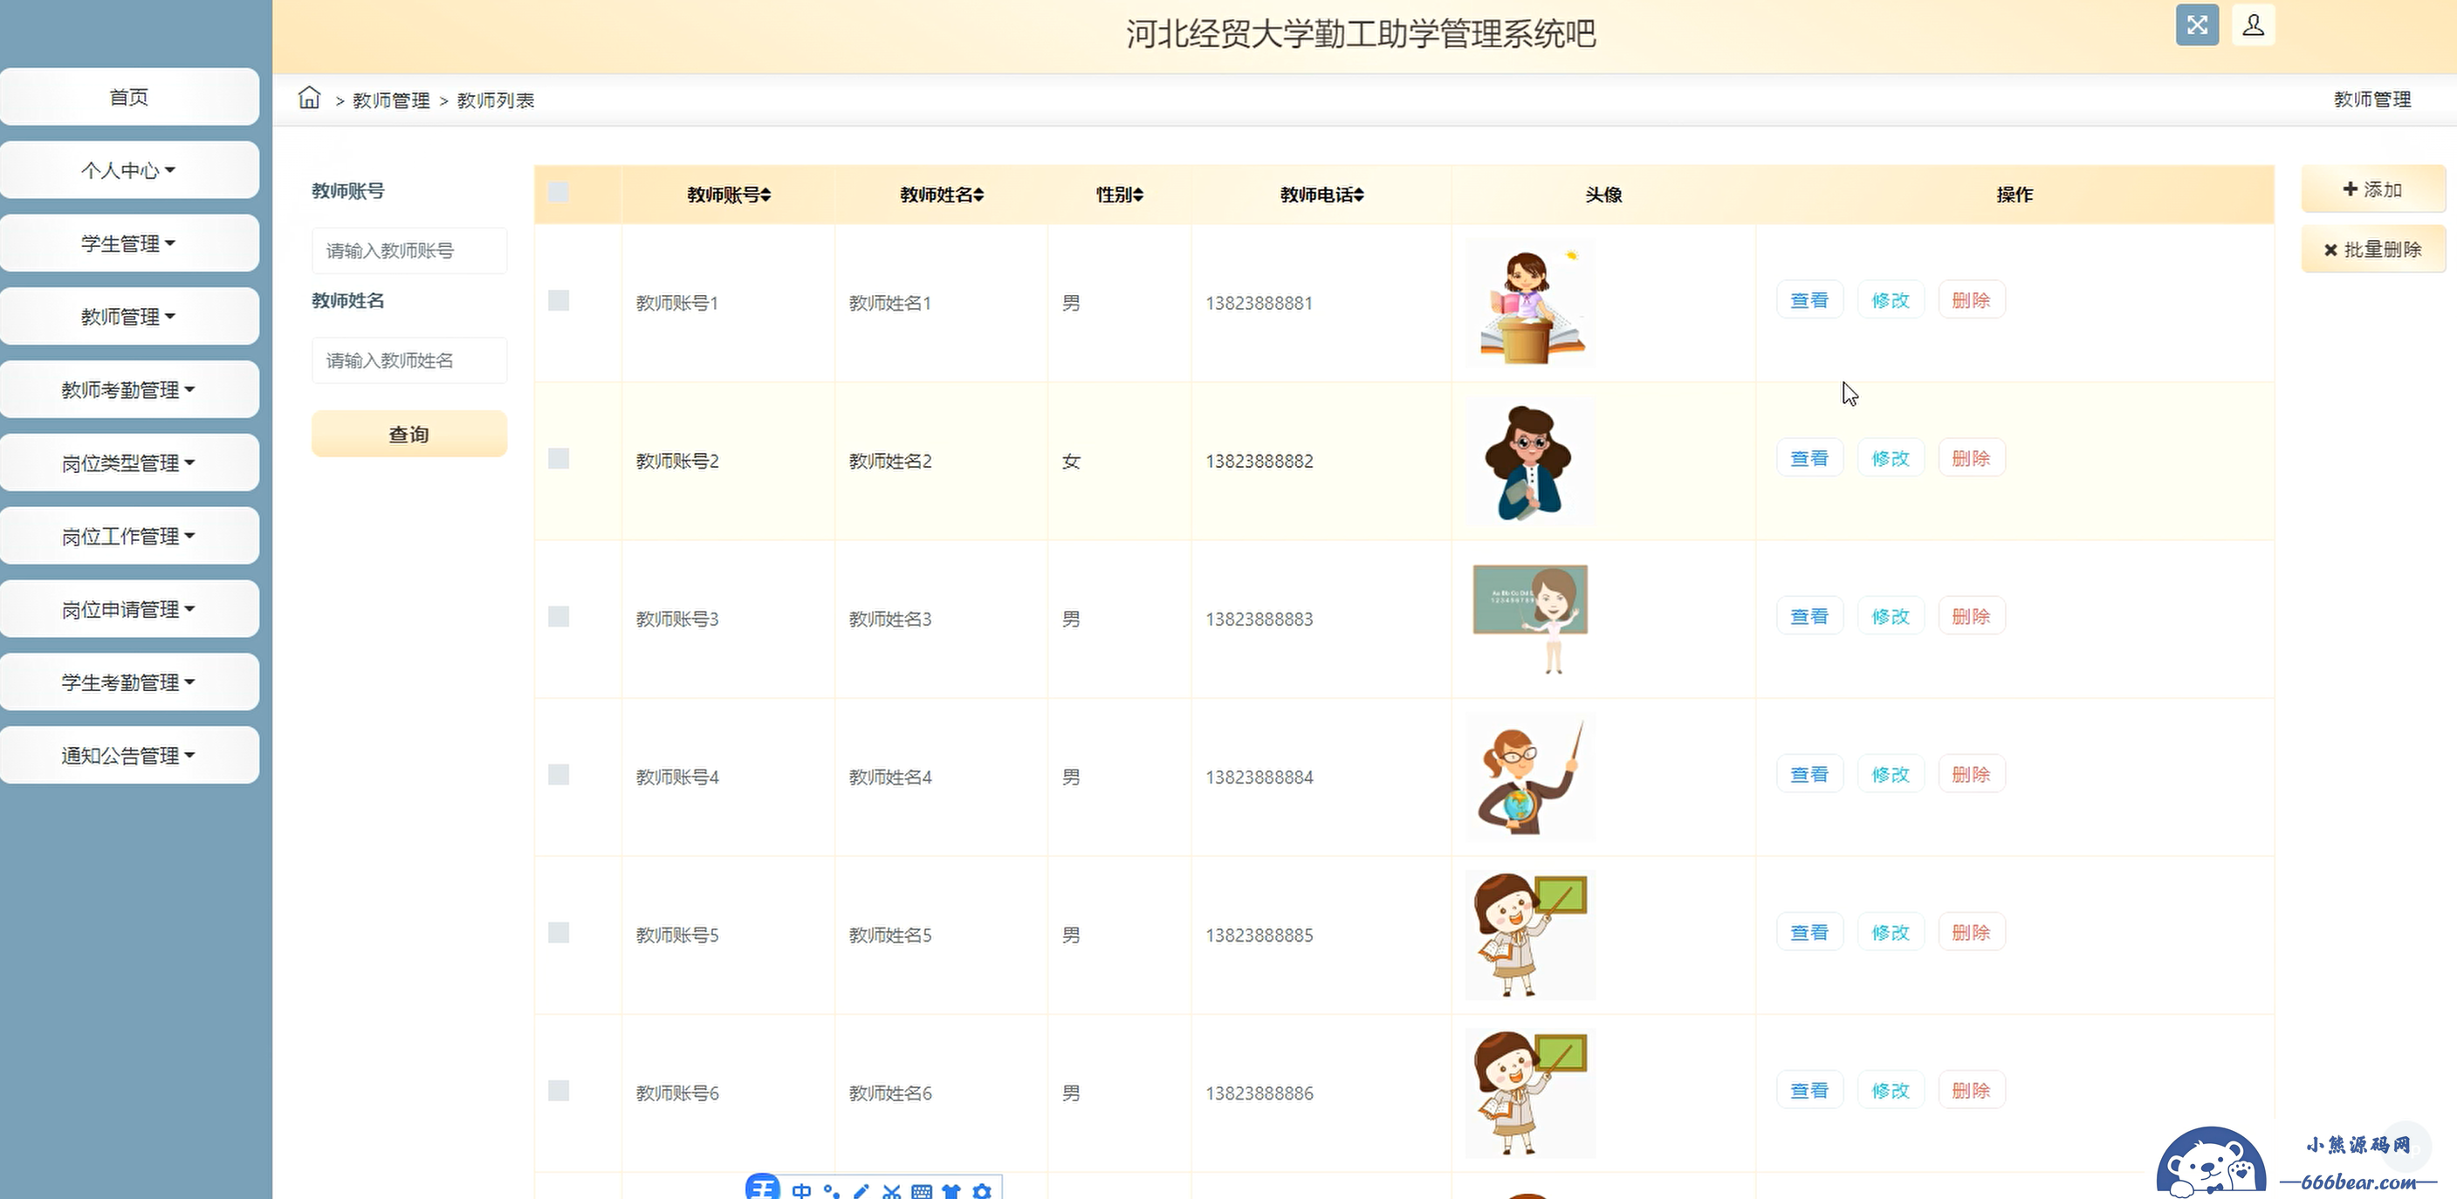Viewport: 2457px width, 1199px height.
Task: Sort by 教师电话 column arrows
Action: tap(1358, 195)
